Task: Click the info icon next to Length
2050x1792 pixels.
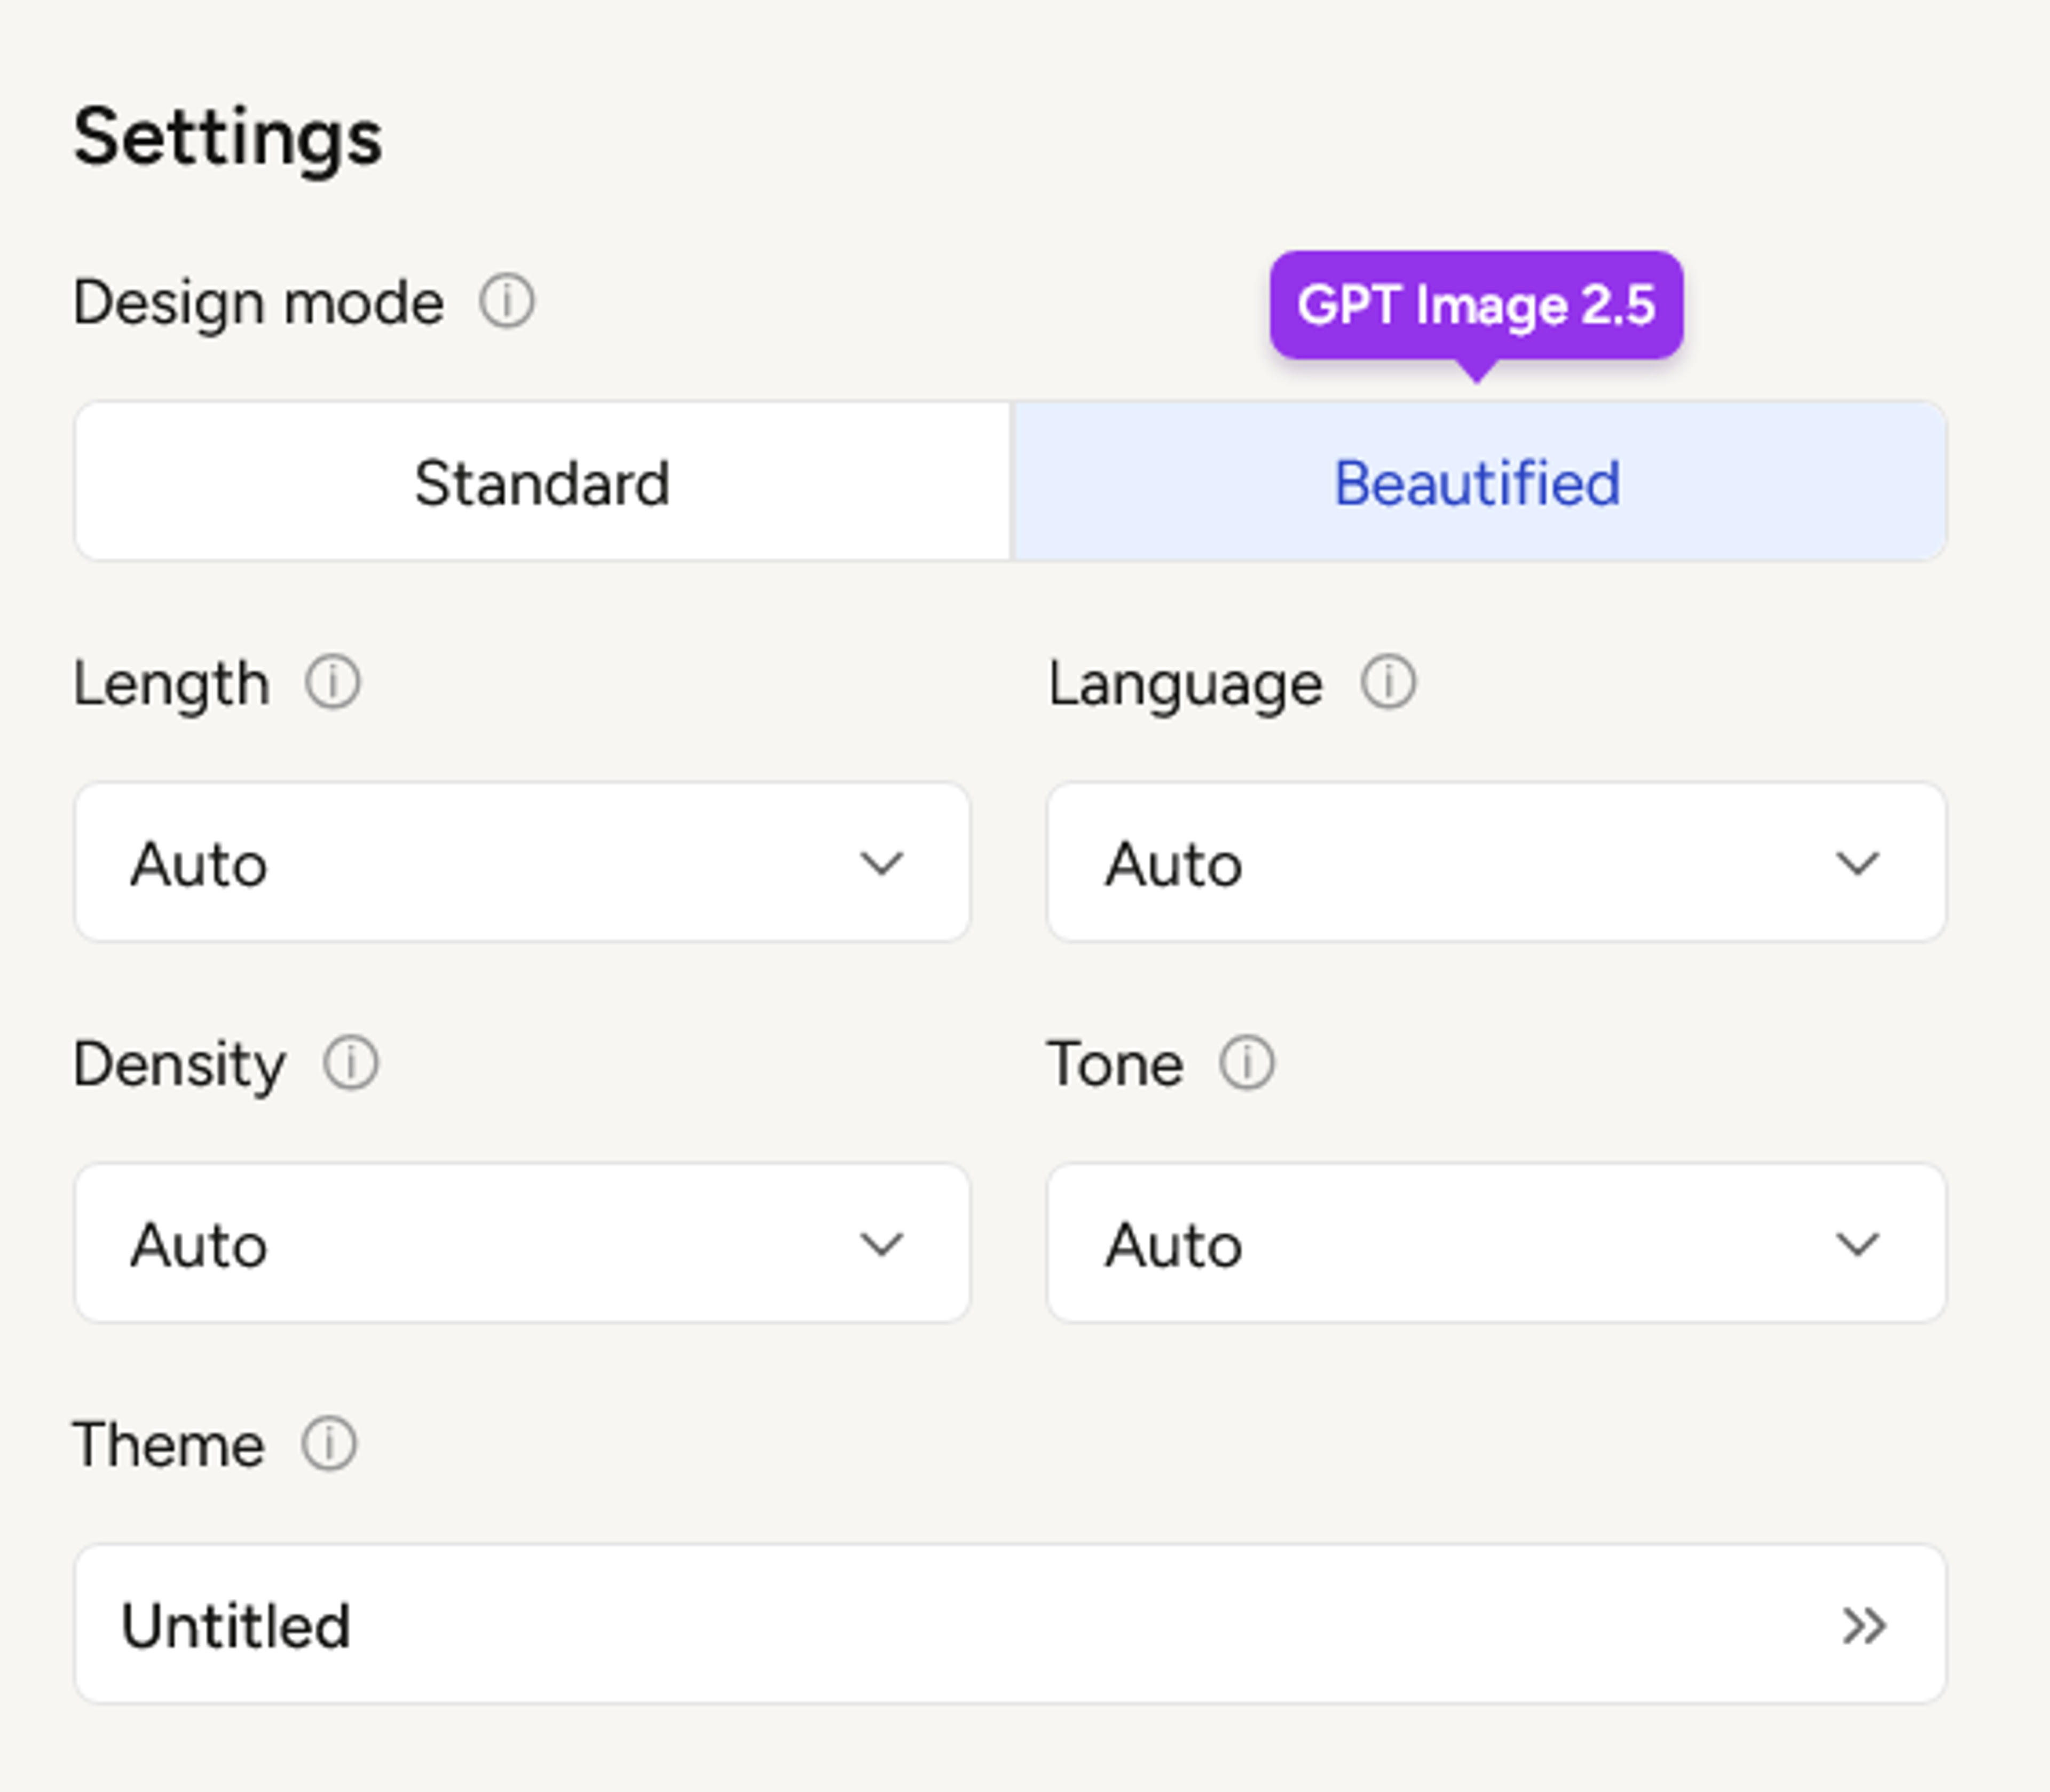Action: pos(333,683)
